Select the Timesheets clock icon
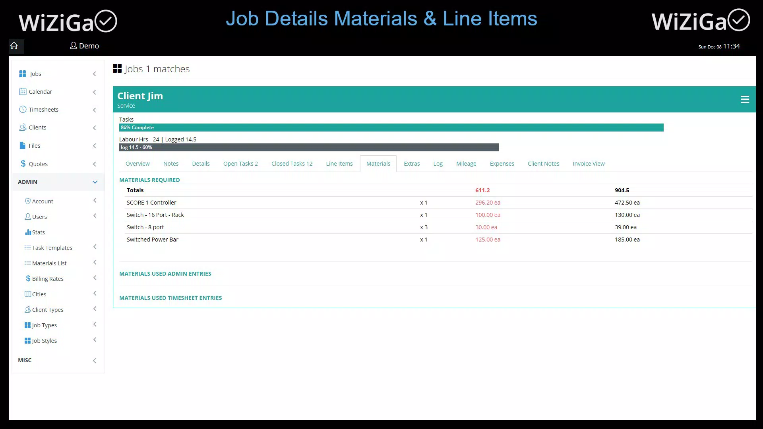Image resolution: width=763 pixels, height=429 pixels. click(23, 110)
